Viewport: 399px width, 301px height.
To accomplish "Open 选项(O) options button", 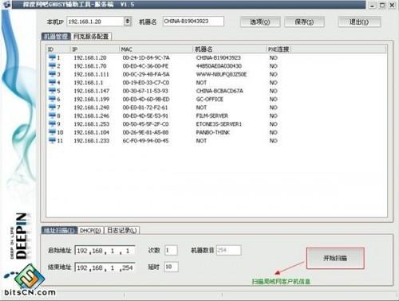I will (x=260, y=21).
